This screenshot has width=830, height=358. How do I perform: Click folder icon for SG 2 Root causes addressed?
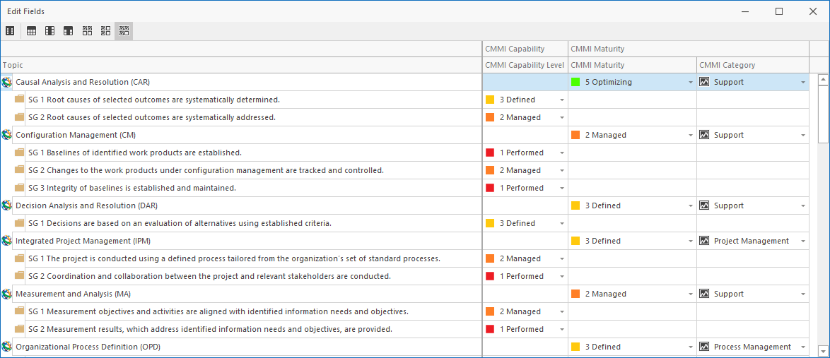pyautogui.click(x=20, y=117)
